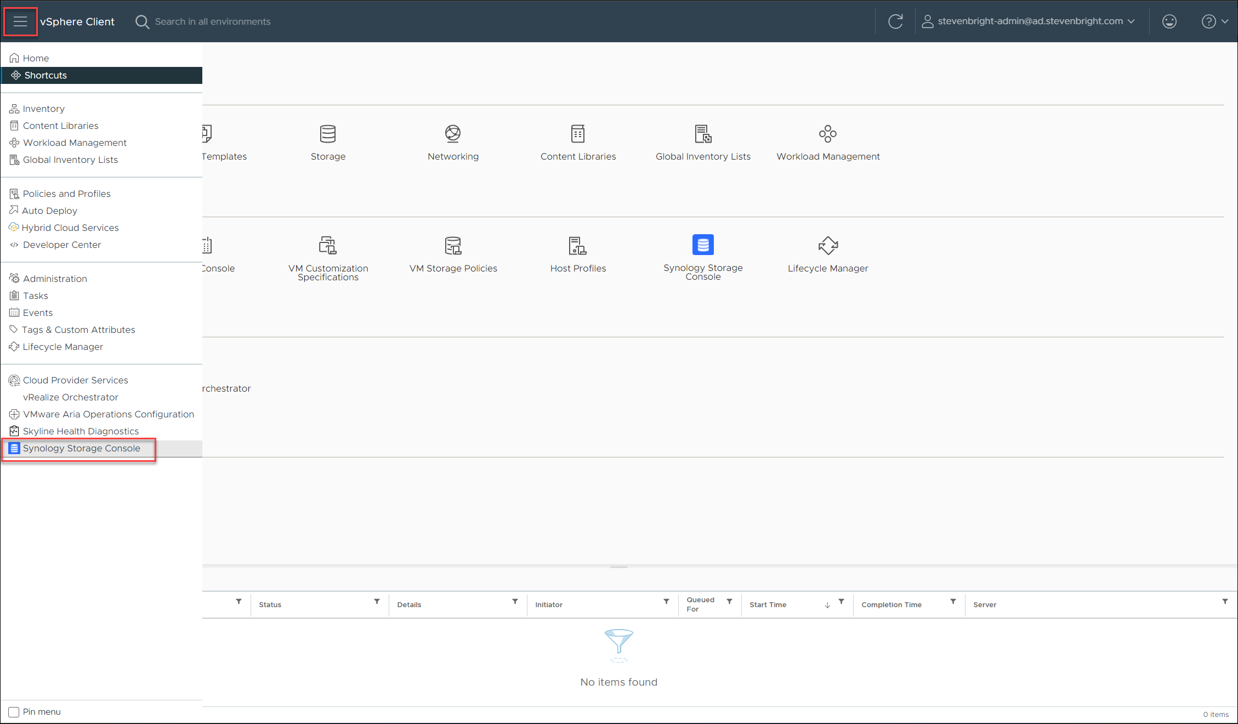Expand the help menu dropdown

[x=1214, y=21]
